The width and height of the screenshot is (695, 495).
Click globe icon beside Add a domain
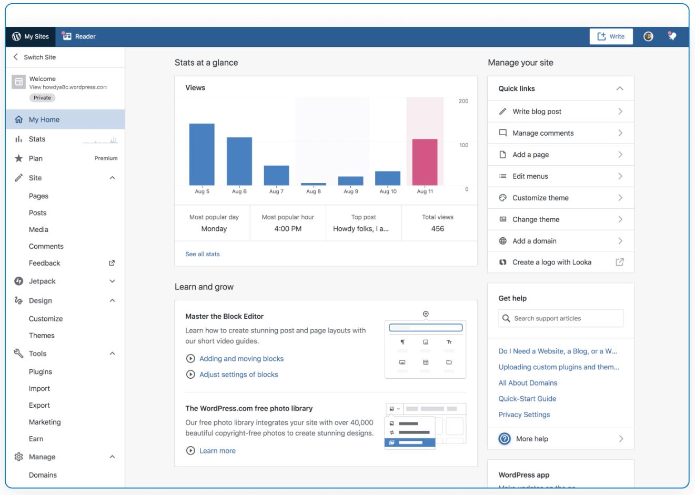[x=502, y=241]
